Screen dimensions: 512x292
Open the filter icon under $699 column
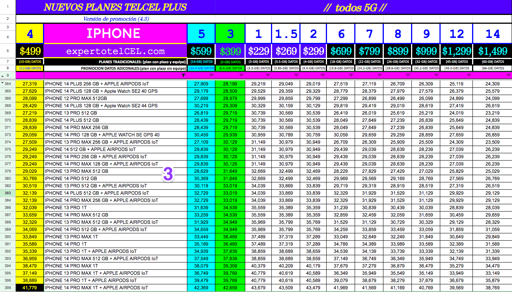(352, 75)
